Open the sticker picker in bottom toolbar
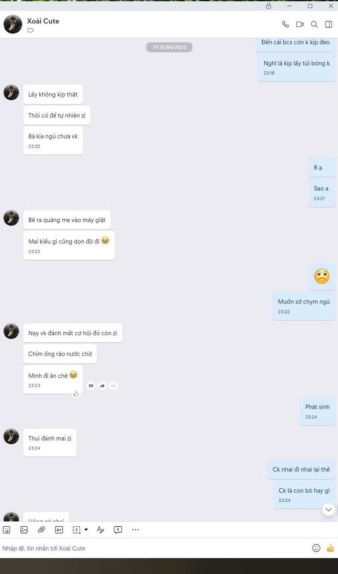Screen dimensions: 338x574 6,529
